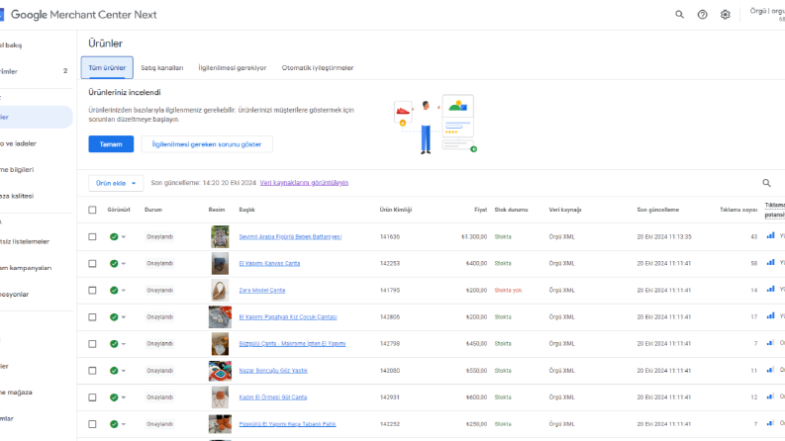Click click-potential bar icon for product 142252
The image size is (785, 441).
coord(770,423)
